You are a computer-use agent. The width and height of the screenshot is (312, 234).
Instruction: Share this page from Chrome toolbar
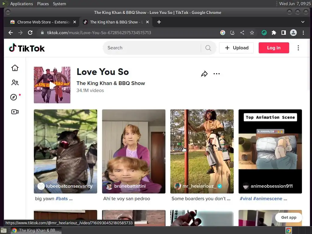coord(242,33)
